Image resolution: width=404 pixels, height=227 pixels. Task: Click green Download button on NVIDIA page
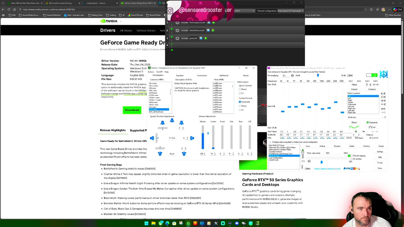point(132,110)
